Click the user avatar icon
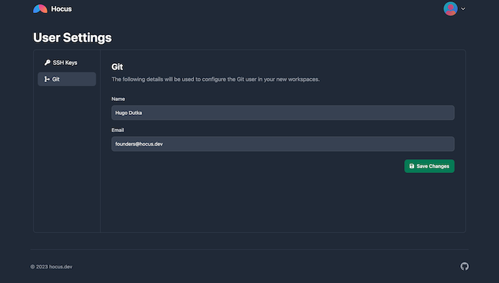 (x=450, y=9)
